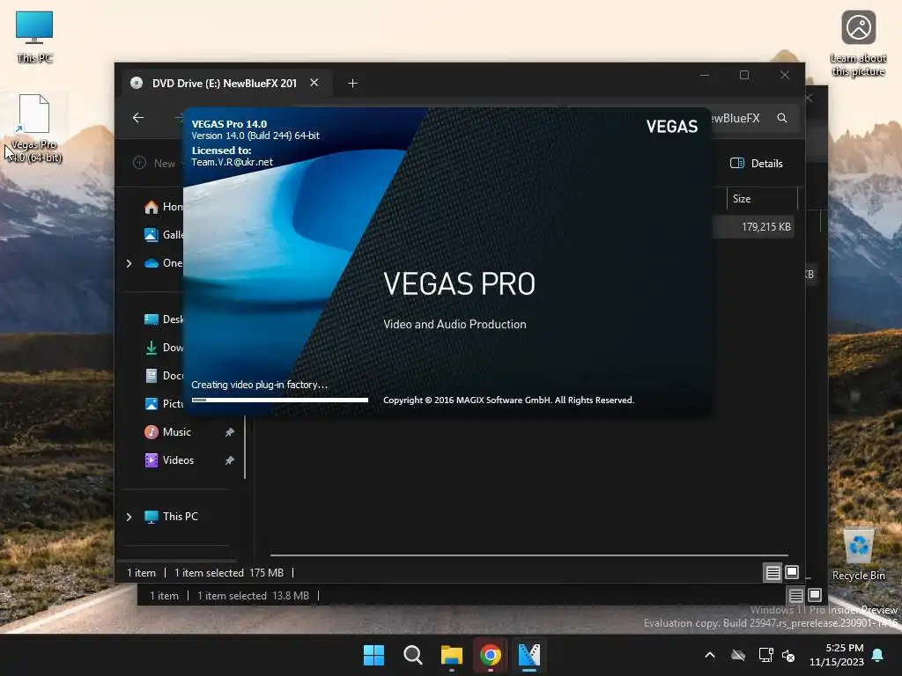This screenshot has width=902, height=676.
Task: Click the navigation pane vertical scrollbar
Action: pos(245,447)
